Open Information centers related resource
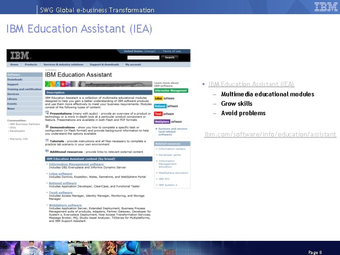The height and width of the screenshot is (255, 340). 172,149
